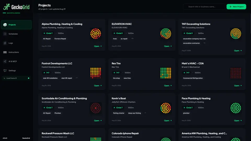Select the 'deep sea fishing' keyword tag
This screenshot has height=141, width=251.
point(134,113)
